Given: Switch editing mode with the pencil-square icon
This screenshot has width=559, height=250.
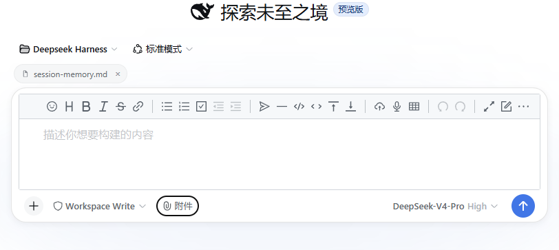Looking at the screenshot, I should pyautogui.click(x=506, y=106).
